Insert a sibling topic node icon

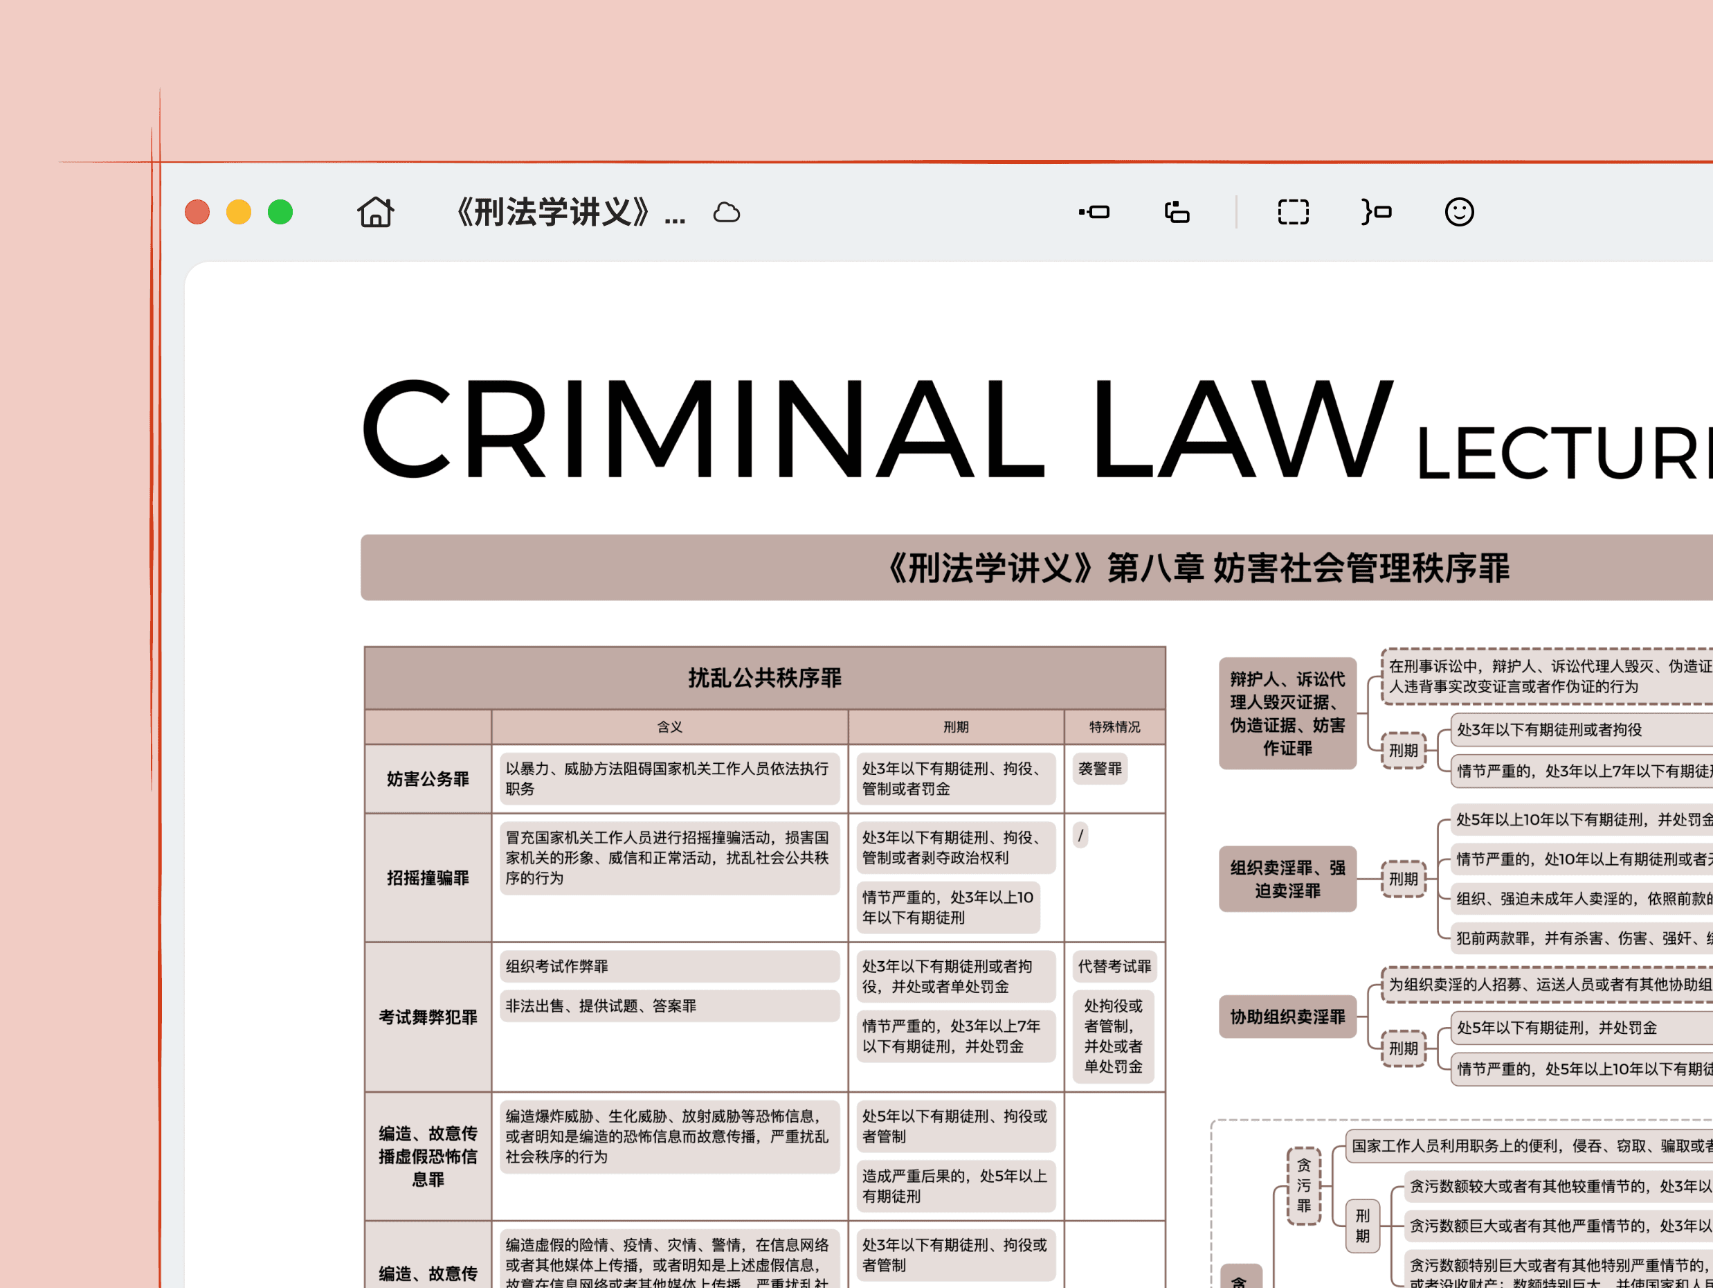pos(1094,213)
